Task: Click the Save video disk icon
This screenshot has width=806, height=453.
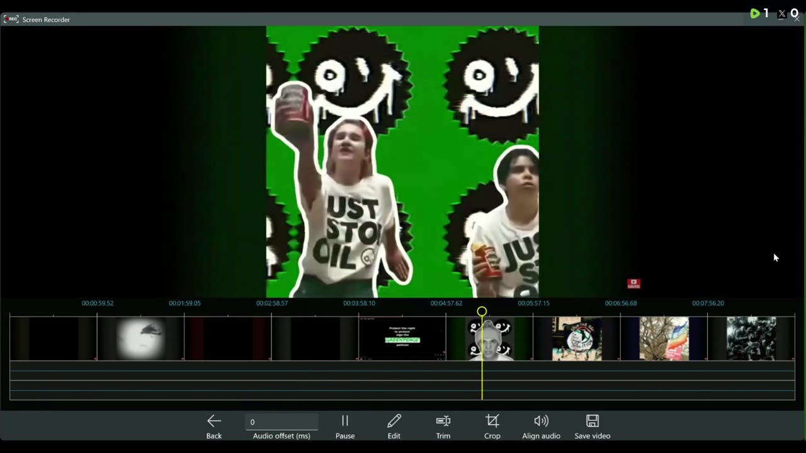Action: click(x=593, y=421)
